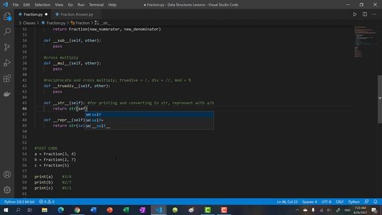Change file encoding UTF-8
Screen dimensions: 382x215
click(x=326, y=202)
